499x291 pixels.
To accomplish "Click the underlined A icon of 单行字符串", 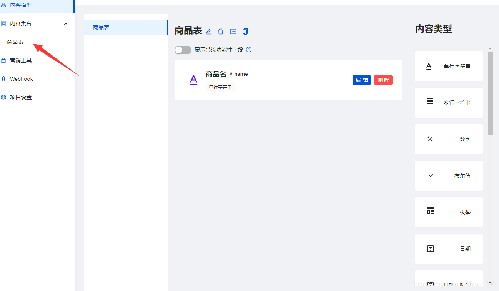I will tap(429, 66).
